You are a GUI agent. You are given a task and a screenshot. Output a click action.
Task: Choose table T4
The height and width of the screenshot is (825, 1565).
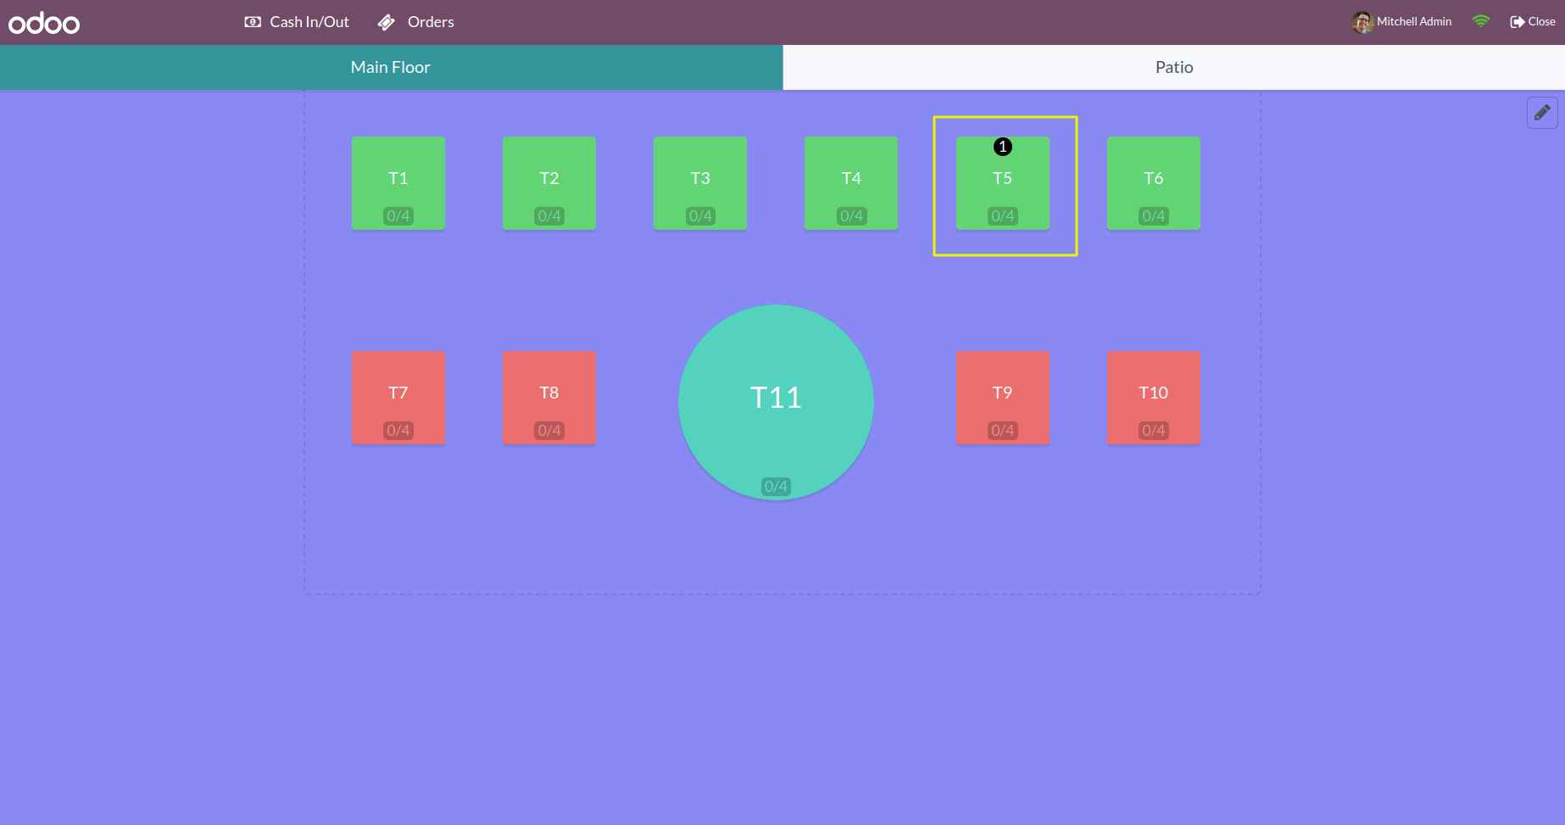pyautogui.click(x=851, y=183)
